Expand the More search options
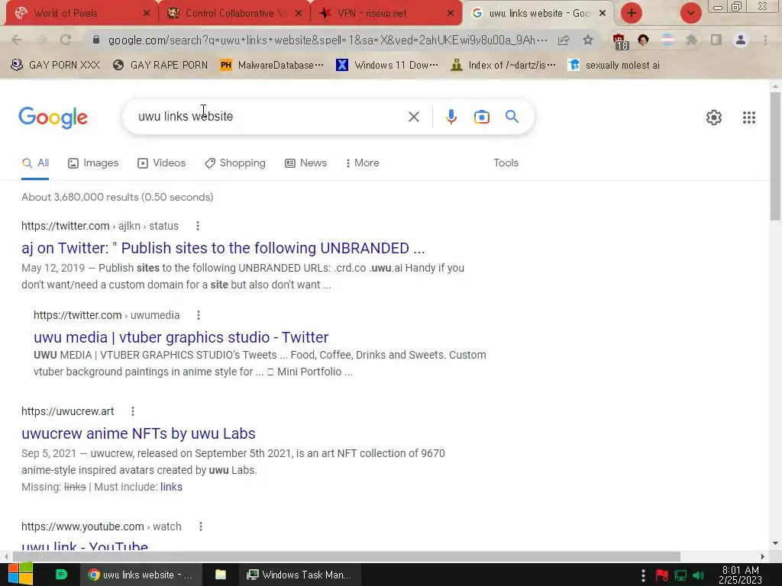Viewport: 782px width, 586px height. click(x=362, y=163)
